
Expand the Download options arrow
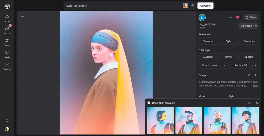tap(256, 26)
